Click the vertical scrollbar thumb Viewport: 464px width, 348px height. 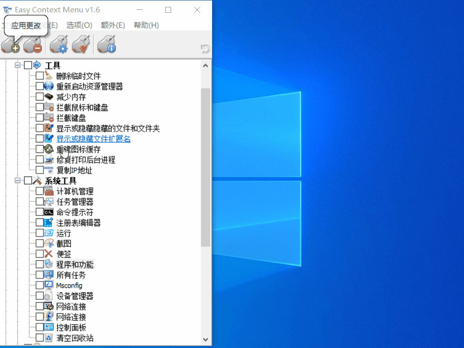205,167
